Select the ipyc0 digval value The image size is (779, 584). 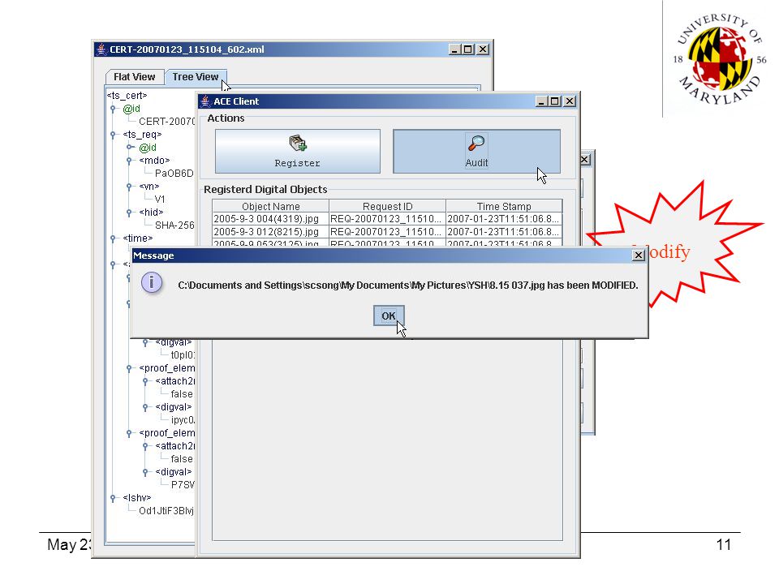[183, 419]
